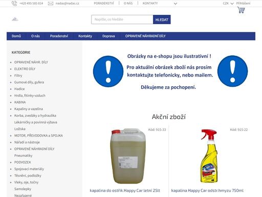262x197 pixels.
Task: Open kapalina Happy Car odstr.hmyzu 750ml link
Action: tap(207, 190)
